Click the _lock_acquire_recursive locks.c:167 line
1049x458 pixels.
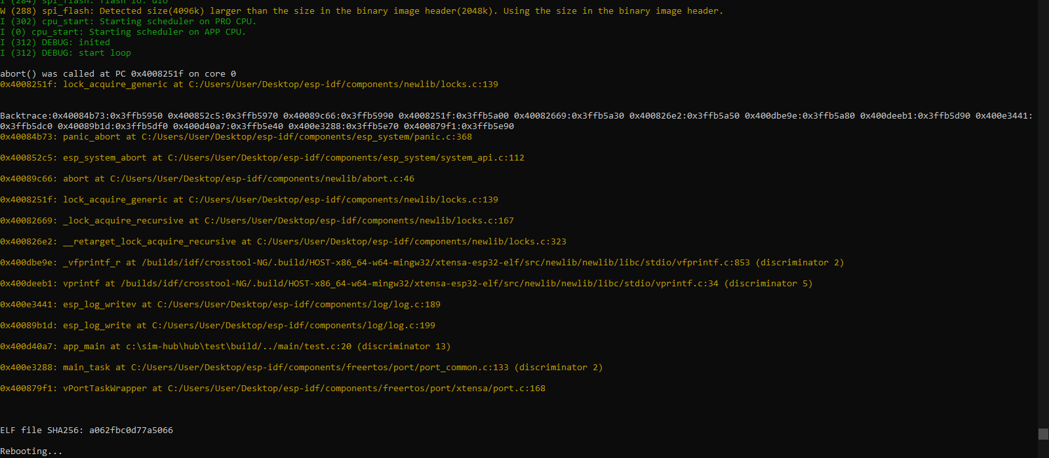click(x=257, y=221)
